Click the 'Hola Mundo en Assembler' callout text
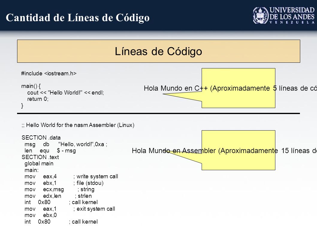This screenshot has height=238, width=317. [224, 151]
